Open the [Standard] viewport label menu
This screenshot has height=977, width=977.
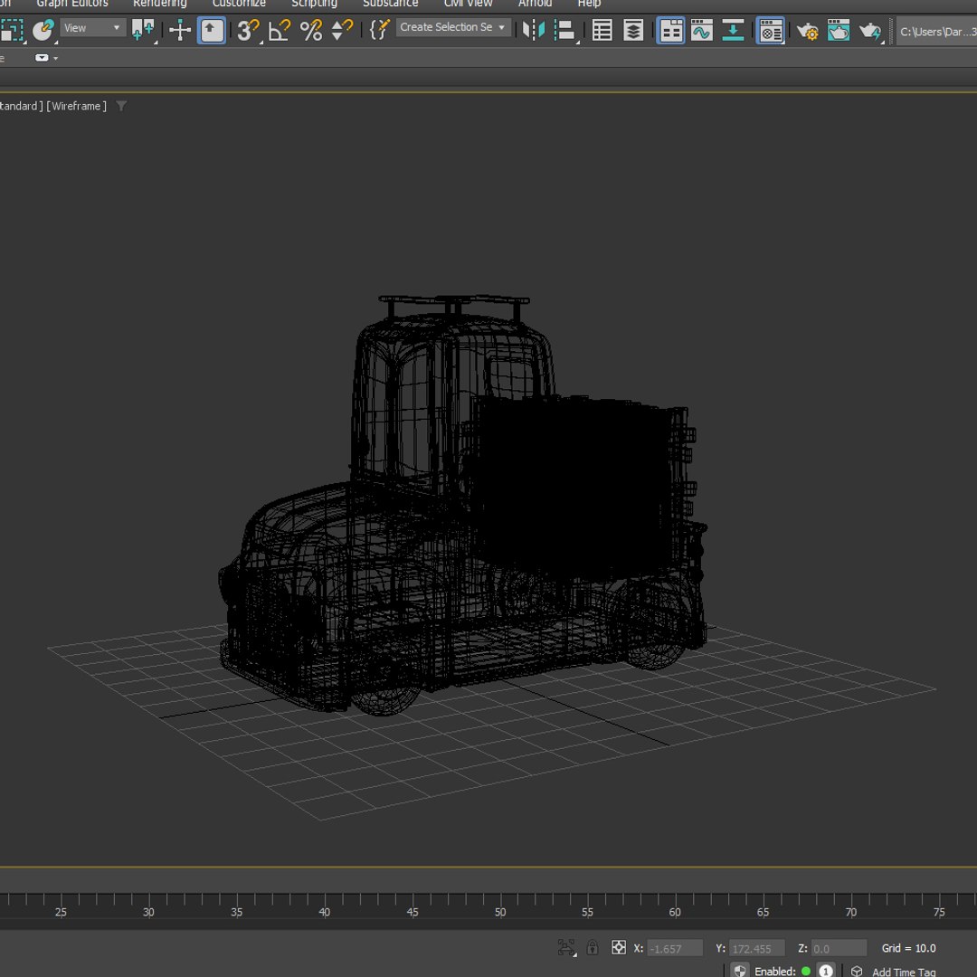(21, 106)
